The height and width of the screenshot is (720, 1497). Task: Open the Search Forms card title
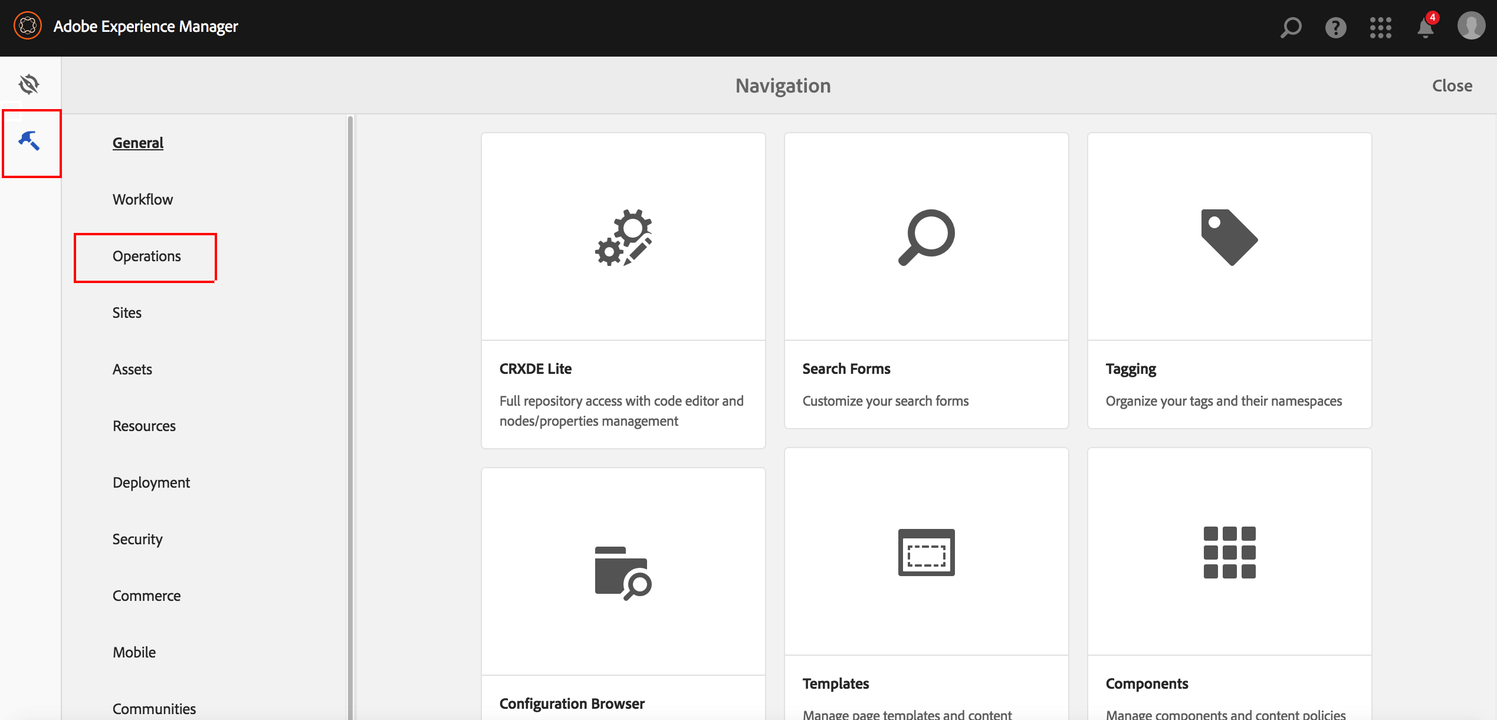[846, 369]
